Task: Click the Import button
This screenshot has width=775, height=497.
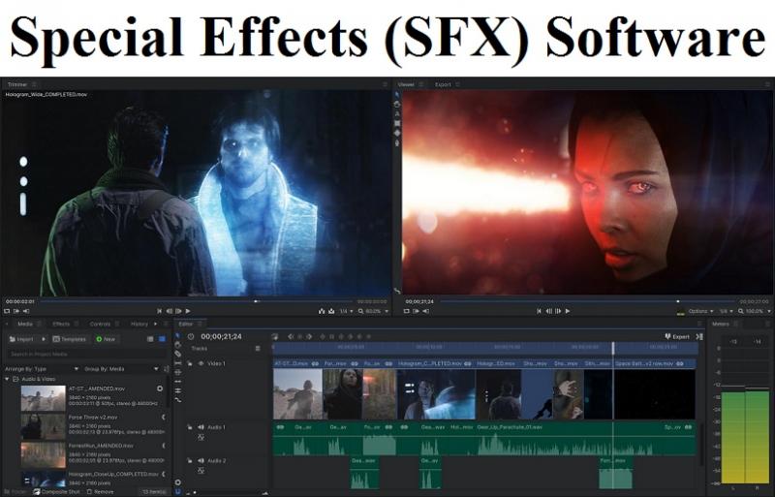Action: (x=21, y=339)
